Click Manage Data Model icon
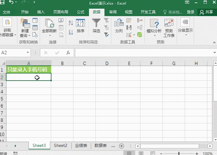Image resolution: width=217 pixels, height=155 pixels. click(140, 35)
